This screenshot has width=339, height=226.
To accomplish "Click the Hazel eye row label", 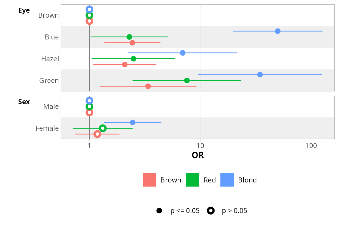I will coord(50,59).
